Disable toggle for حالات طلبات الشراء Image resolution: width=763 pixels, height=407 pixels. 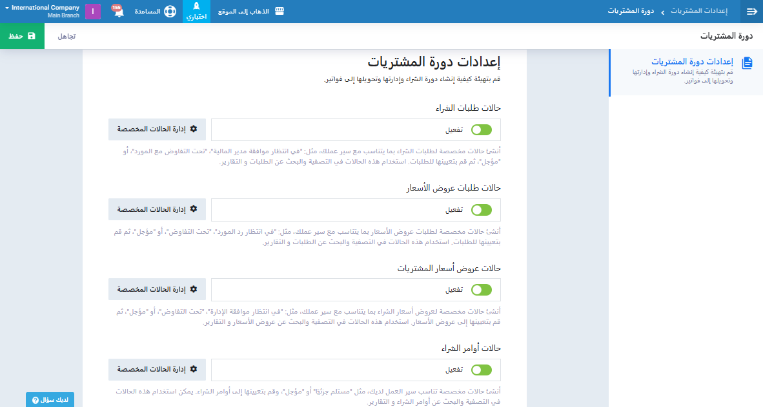pyautogui.click(x=481, y=129)
